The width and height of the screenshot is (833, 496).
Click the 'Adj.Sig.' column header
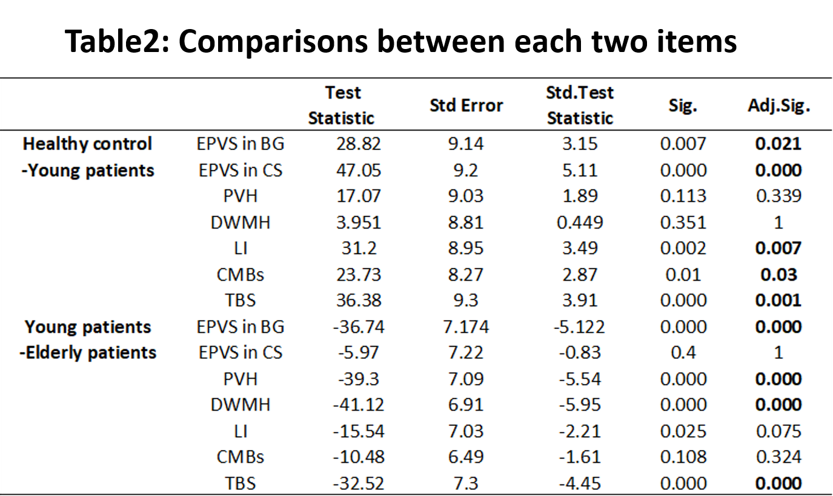(x=777, y=106)
